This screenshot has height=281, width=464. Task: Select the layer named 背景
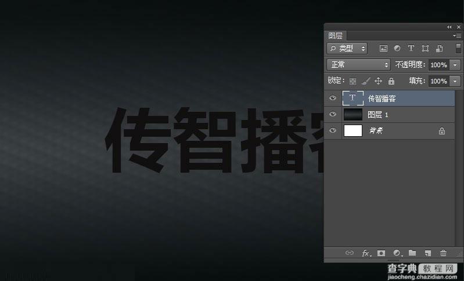pyautogui.click(x=376, y=130)
